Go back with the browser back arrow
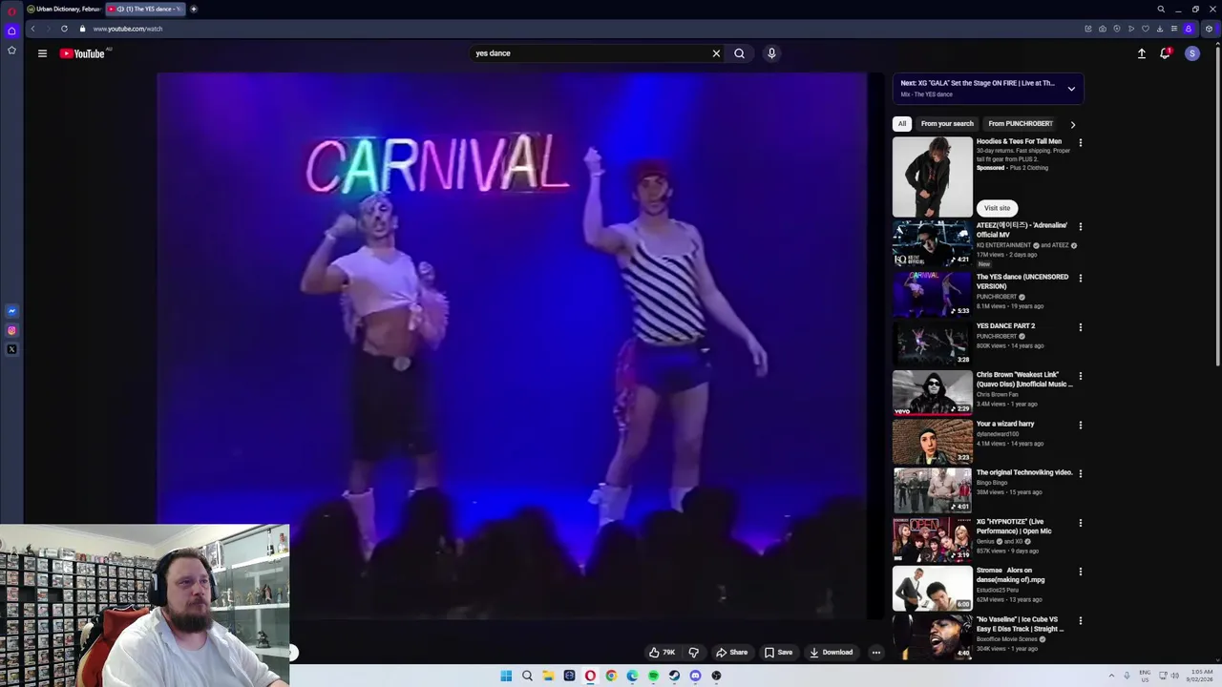 pyautogui.click(x=32, y=29)
